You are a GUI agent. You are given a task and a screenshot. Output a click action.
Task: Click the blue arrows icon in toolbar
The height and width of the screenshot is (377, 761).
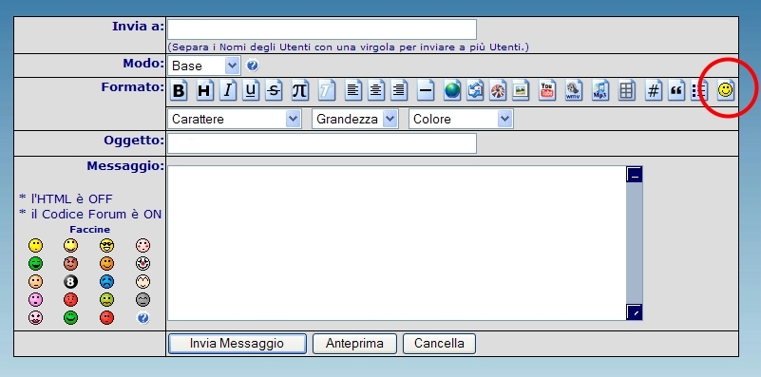point(475,90)
